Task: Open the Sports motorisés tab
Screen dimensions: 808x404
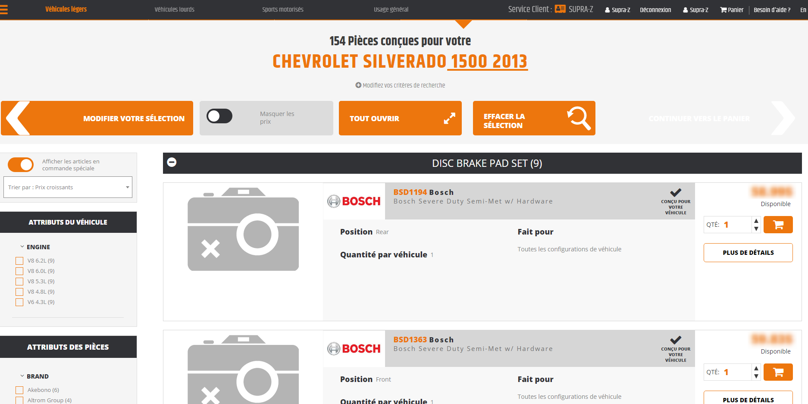Action: [282, 9]
